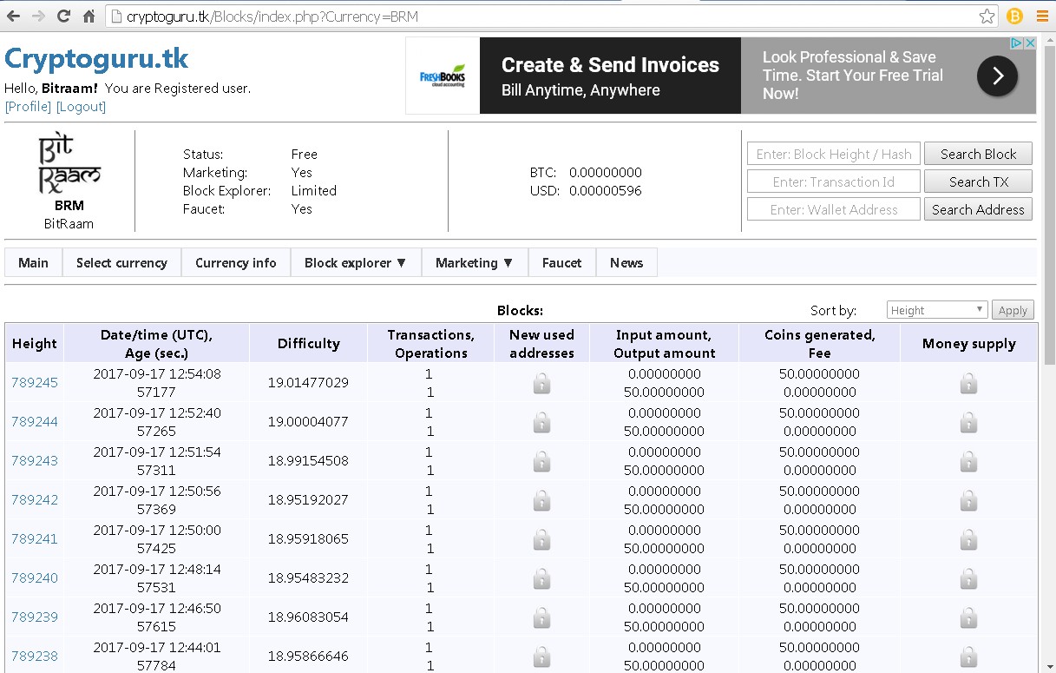
Task: Click New used addresses lock for block 789245
Action: point(541,383)
